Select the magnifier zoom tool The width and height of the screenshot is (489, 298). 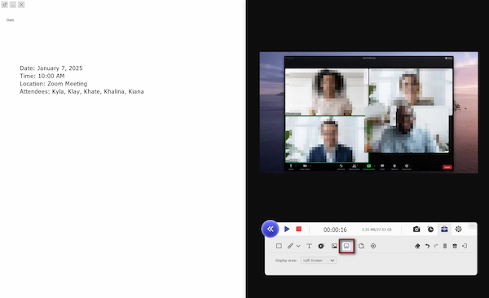click(x=361, y=246)
